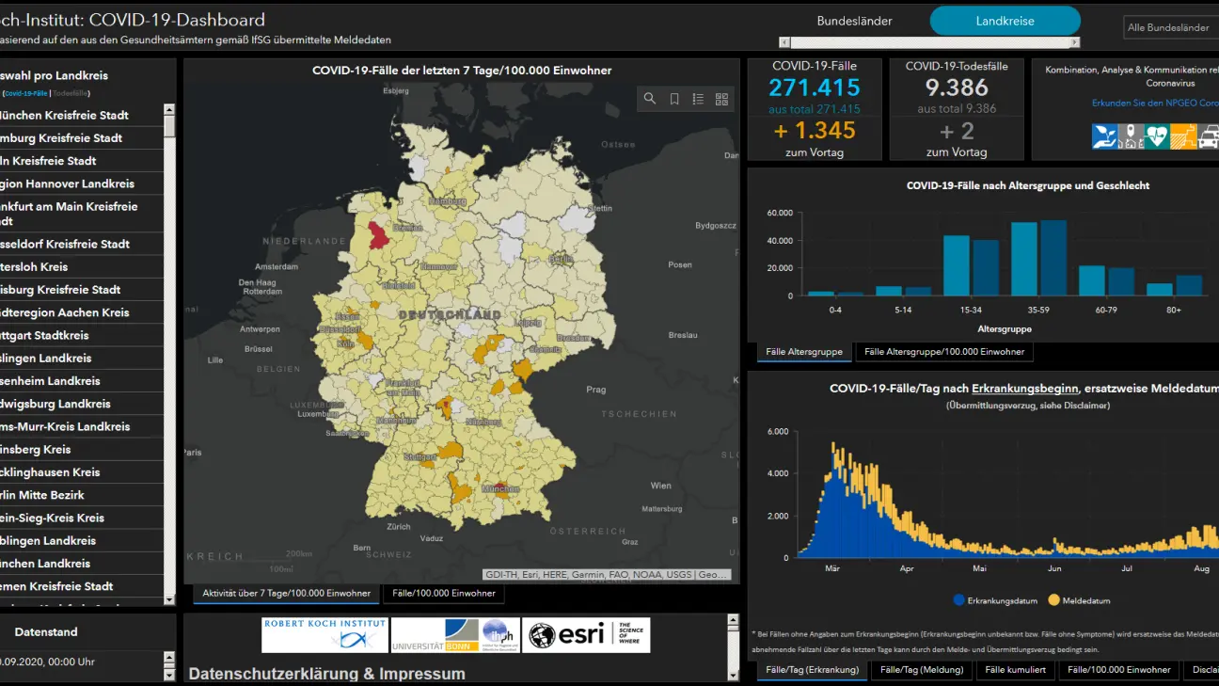The width and height of the screenshot is (1219, 686).
Task: Show the map legend list icon
Action: pos(698,99)
